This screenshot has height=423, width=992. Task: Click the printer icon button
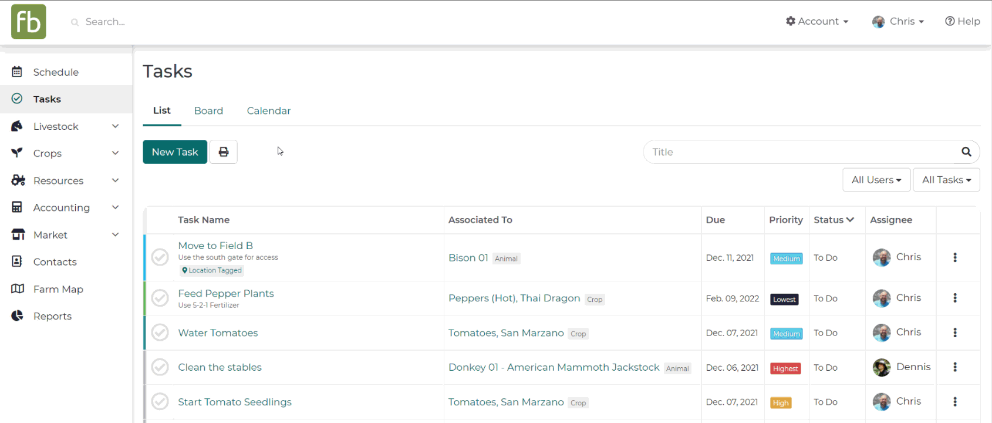pos(224,152)
